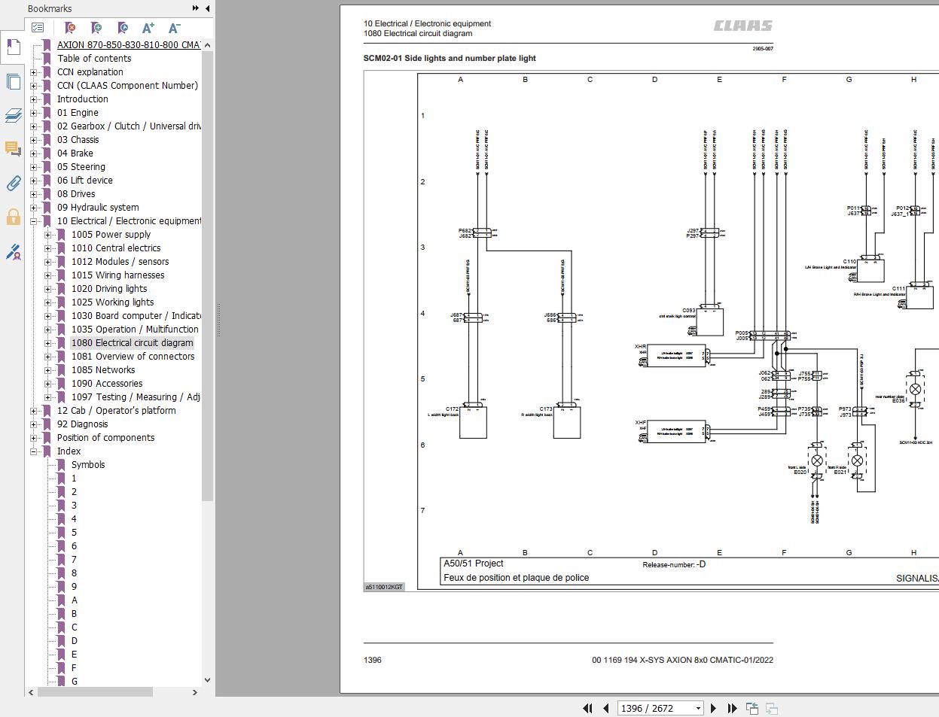
Task: Open 1015 Wiring harnesses bookmark
Action: point(118,275)
